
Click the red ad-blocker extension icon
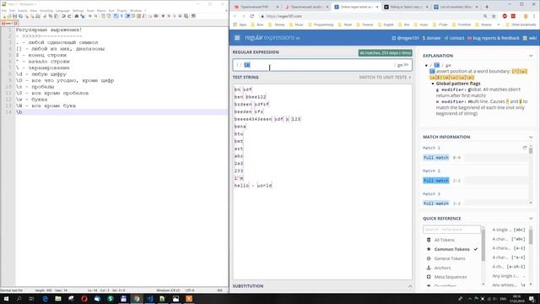coord(505,16)
